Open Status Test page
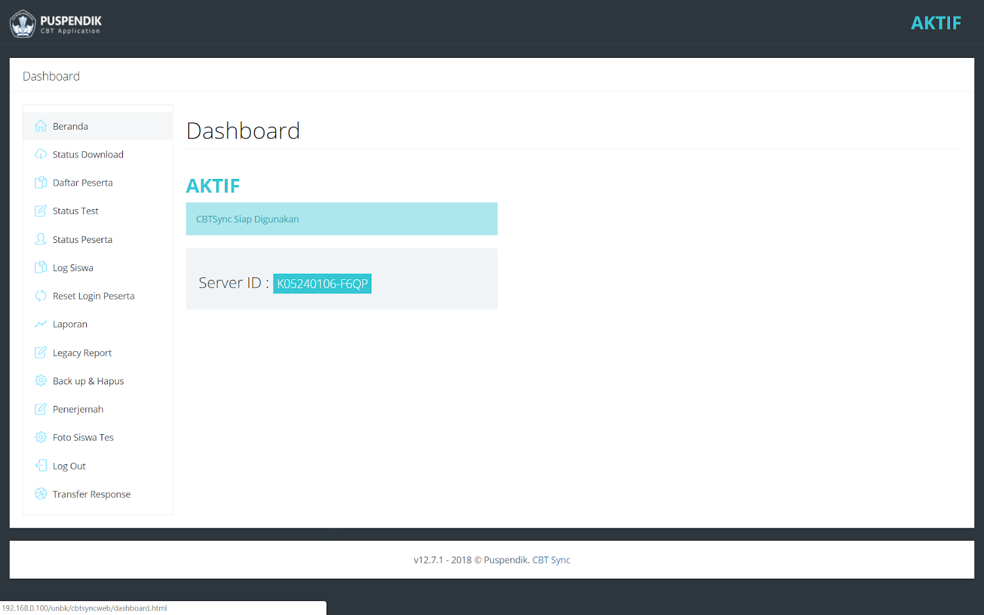Screen dimensions: 984x615 pos(98,211)
